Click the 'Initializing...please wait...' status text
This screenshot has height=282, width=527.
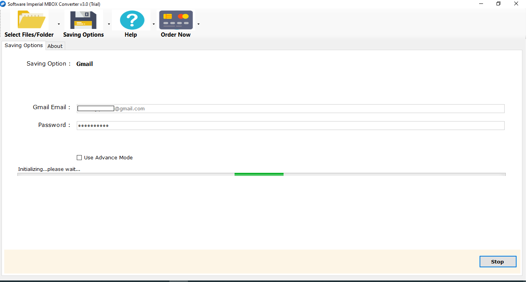coord(49,169)
